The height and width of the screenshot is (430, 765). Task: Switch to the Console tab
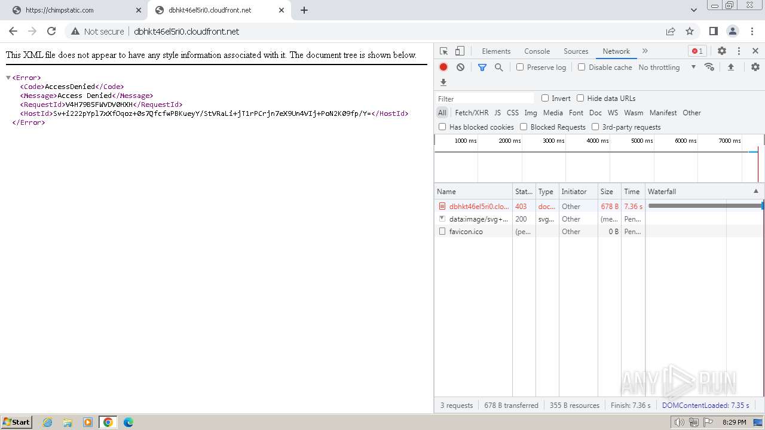[537, 51]
